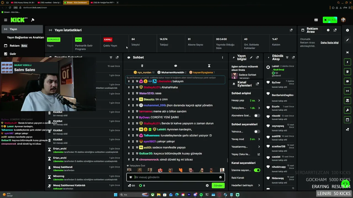
Task: Timeout Water5510 using hourglass icon
Action: coord(133,93)
